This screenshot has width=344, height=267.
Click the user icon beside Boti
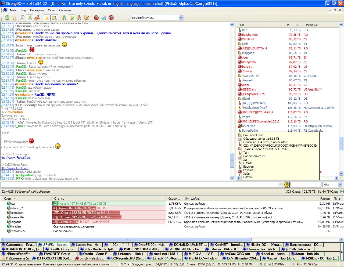pos(240,30)
